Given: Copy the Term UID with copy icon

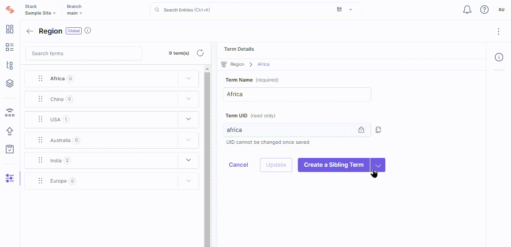Looking at the screenshot, I should pyautogui.click(x=378, y=130).
